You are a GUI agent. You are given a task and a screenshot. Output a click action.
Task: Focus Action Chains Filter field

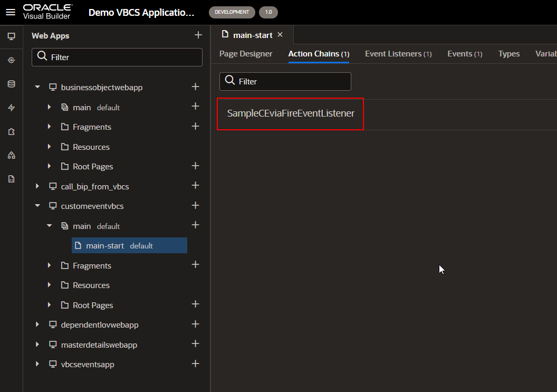(285, 81)
